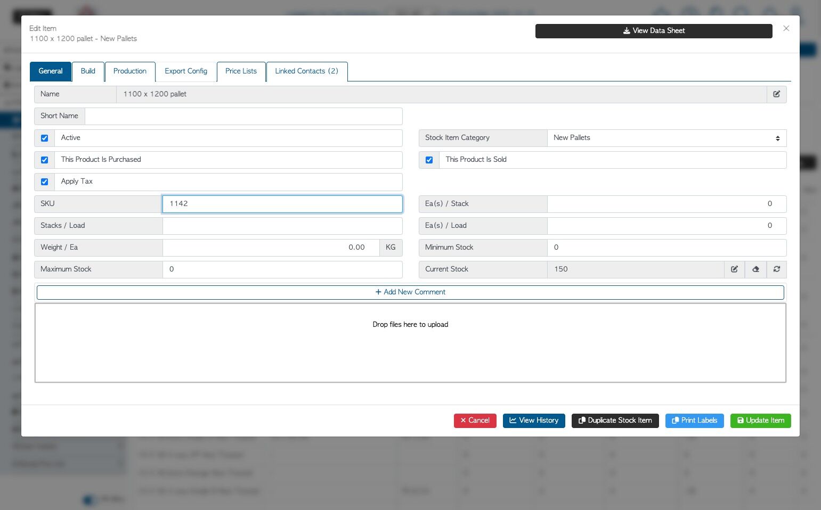Uncheck This Product Is Sold
Screen dimensions: 821x510
(x=429, y=160)
